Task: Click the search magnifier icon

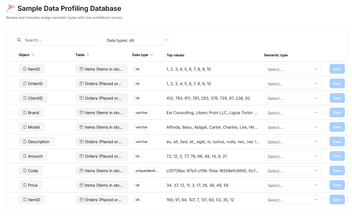Action: tap(19, 40)
